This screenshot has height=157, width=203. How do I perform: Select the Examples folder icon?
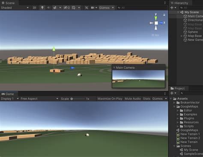(182, 115)
